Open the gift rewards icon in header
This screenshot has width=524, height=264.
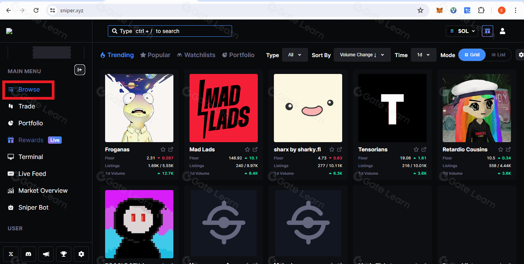487,31
